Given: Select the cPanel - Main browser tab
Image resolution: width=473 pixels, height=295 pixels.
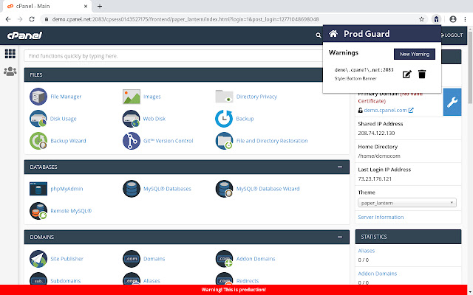Looking at the screenshot, I should tap(47, 6).
